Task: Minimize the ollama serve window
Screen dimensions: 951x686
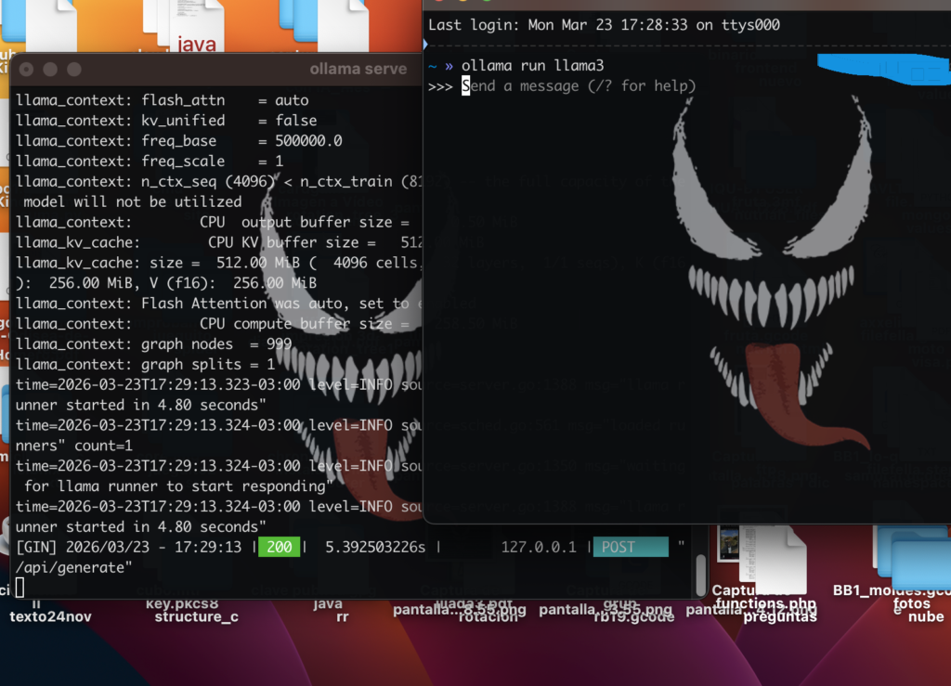Action: (50, 70)
